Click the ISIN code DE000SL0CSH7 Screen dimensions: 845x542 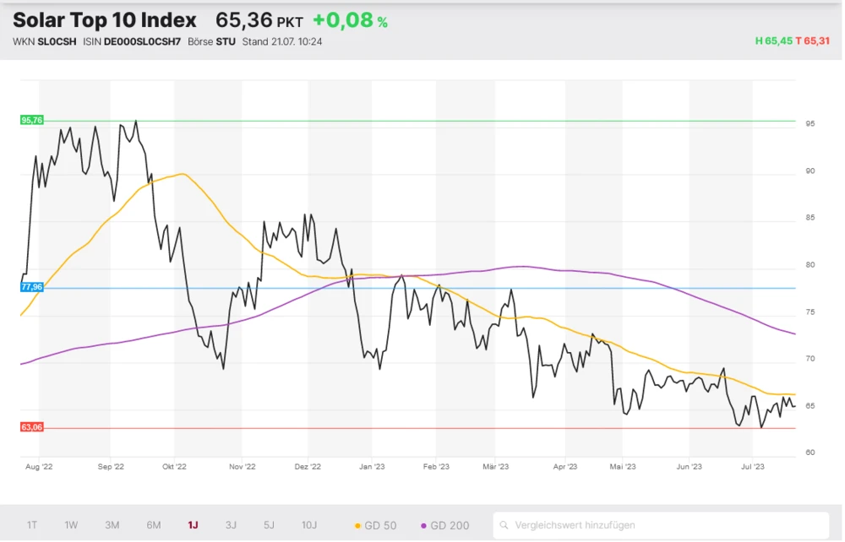coord(142,41)
